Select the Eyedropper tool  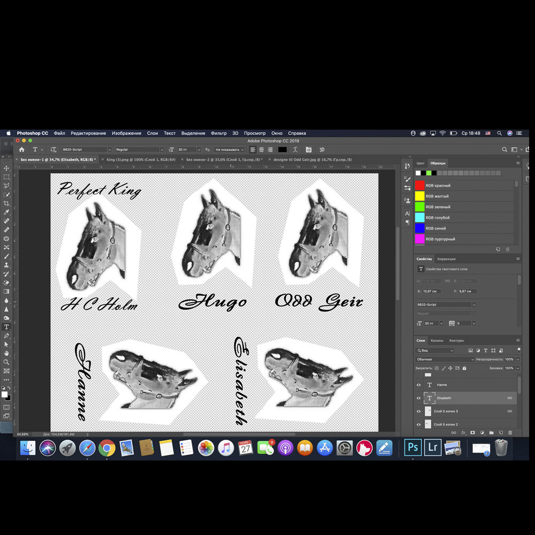(6, 212)
